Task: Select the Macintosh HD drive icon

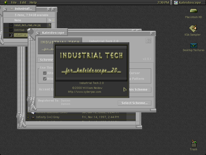Action: point(194,11)
